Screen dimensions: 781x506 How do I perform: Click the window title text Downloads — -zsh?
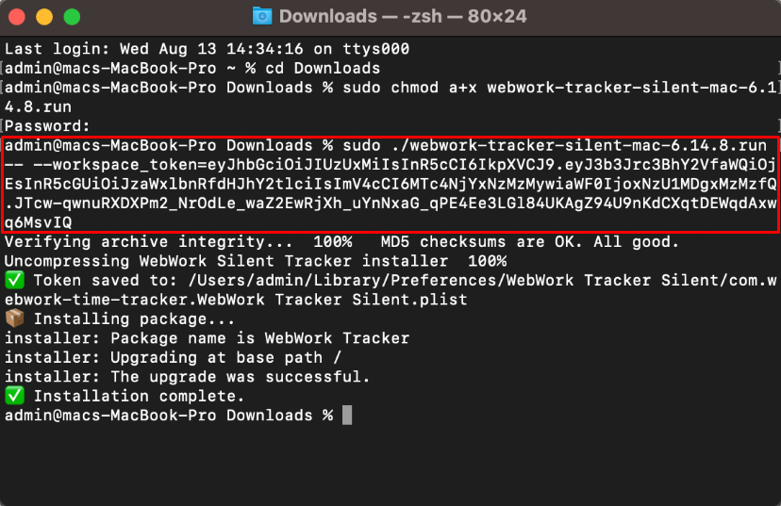pos(360,16)
